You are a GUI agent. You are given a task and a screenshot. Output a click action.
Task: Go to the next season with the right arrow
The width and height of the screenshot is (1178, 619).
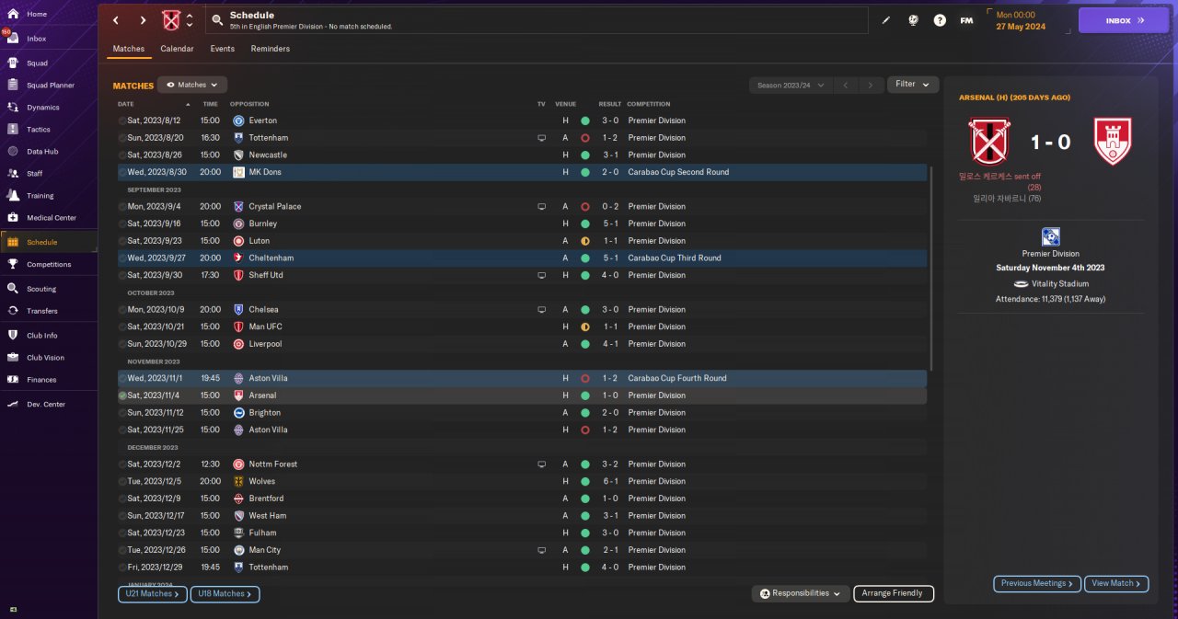(x=871, y=85)
